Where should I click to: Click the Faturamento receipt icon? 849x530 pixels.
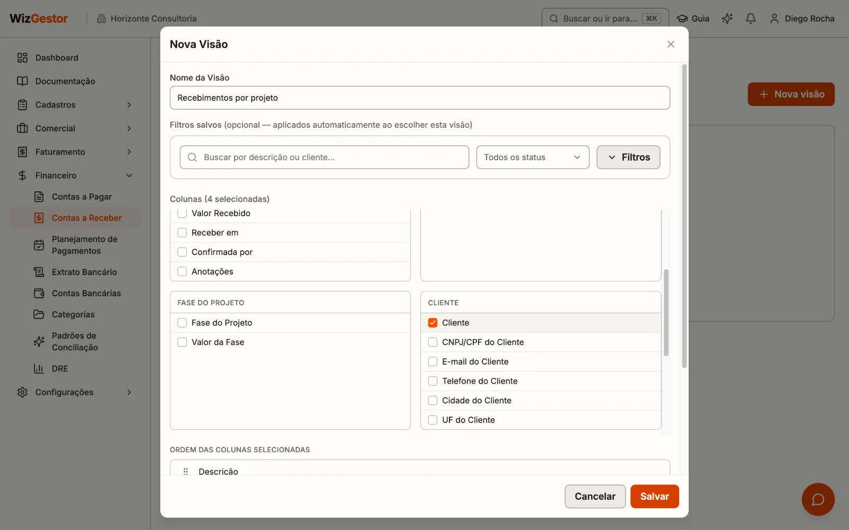coord(22,152)
